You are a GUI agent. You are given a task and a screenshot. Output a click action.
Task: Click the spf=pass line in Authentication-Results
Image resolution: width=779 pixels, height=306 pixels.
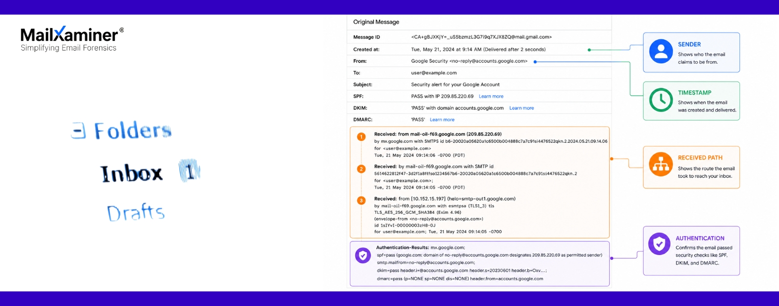[x=489, y=255]
